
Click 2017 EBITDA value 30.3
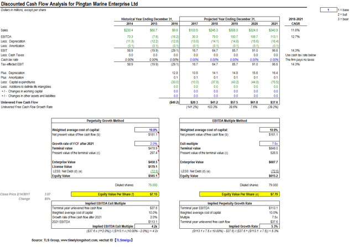[x=195, y=37]
